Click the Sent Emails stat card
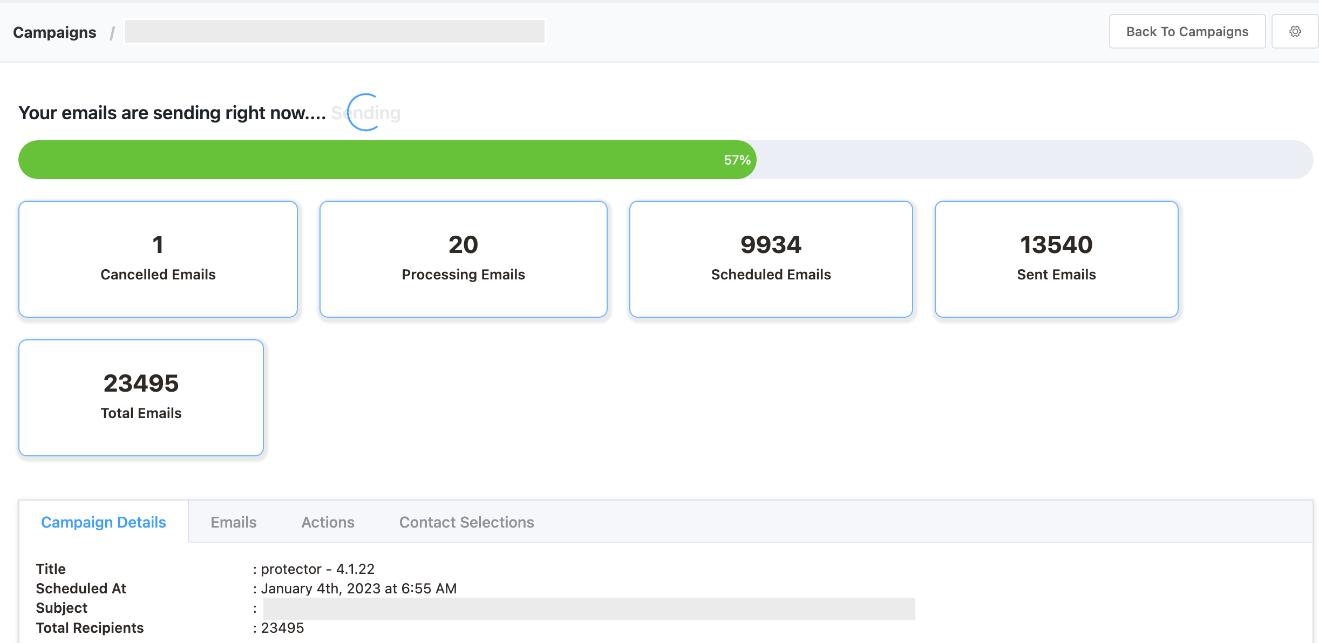1319x643 pixels. pyautogui.click(x=1055, y=258)
